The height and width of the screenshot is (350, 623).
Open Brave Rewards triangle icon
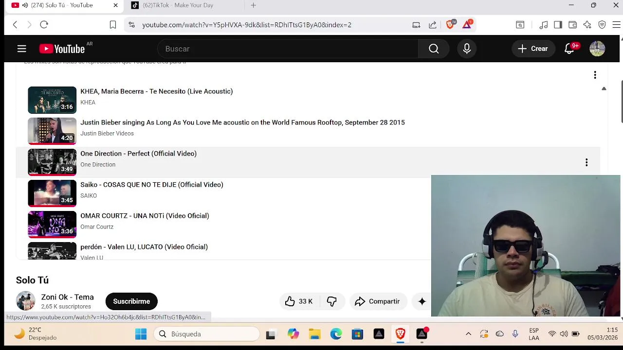coord(467,24)
